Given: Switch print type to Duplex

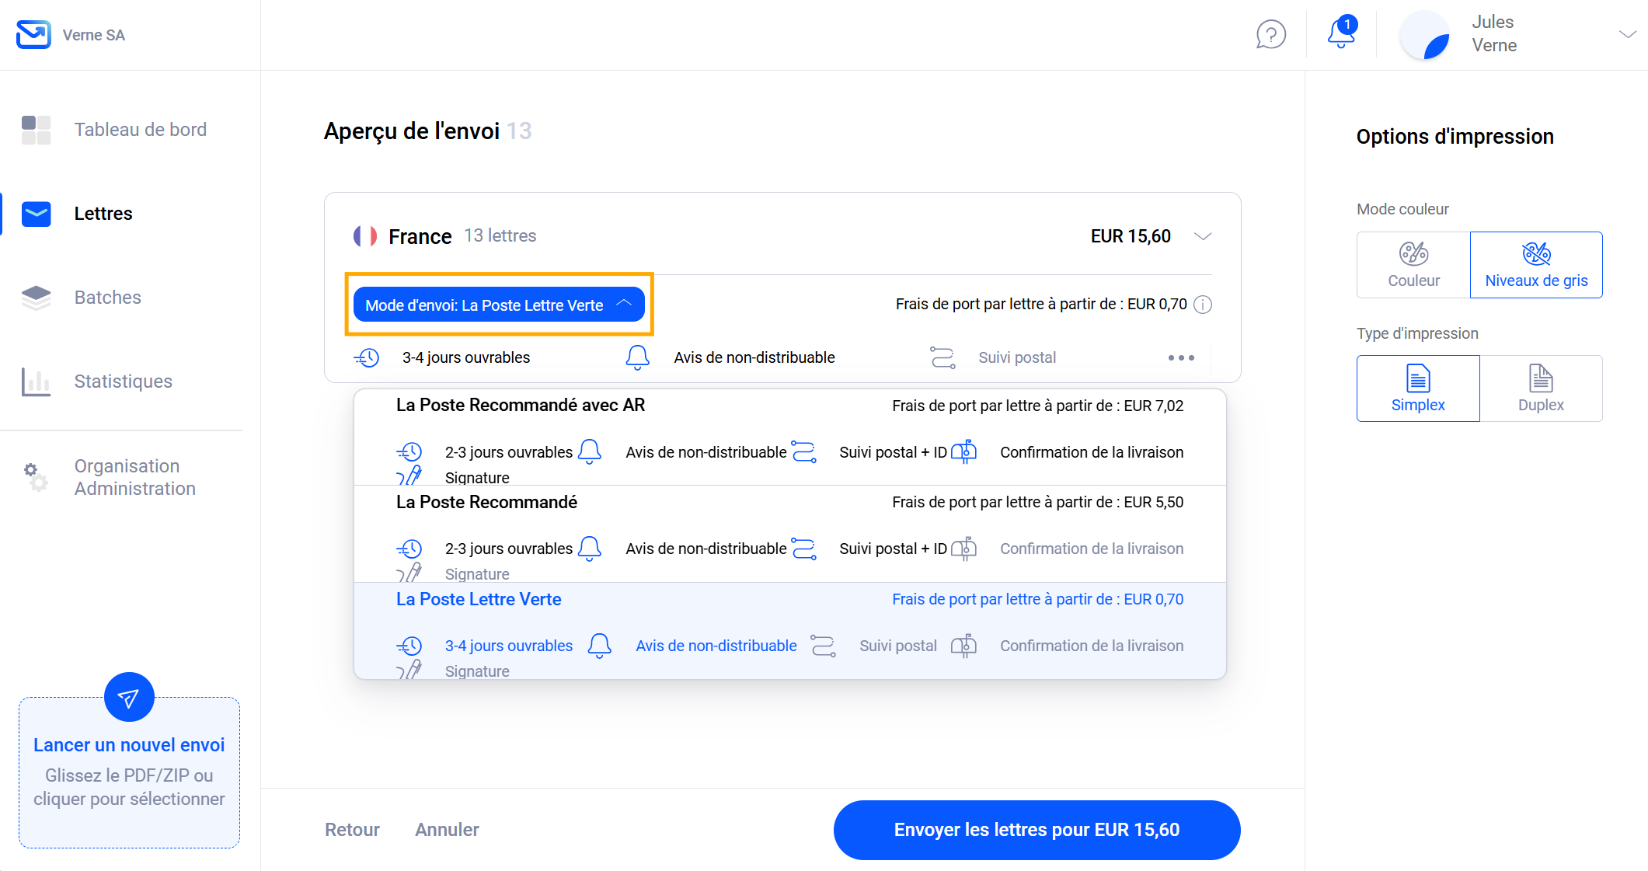Looking at the screenshot, I should tap(1540, 388).
